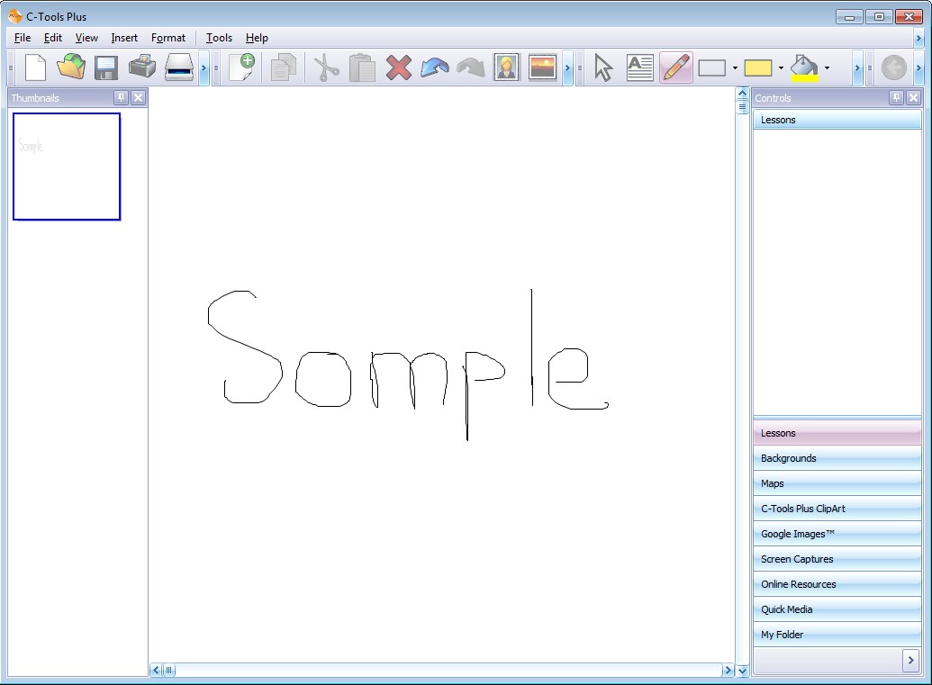Click the portrait person image icon

(x=506, y=68)
